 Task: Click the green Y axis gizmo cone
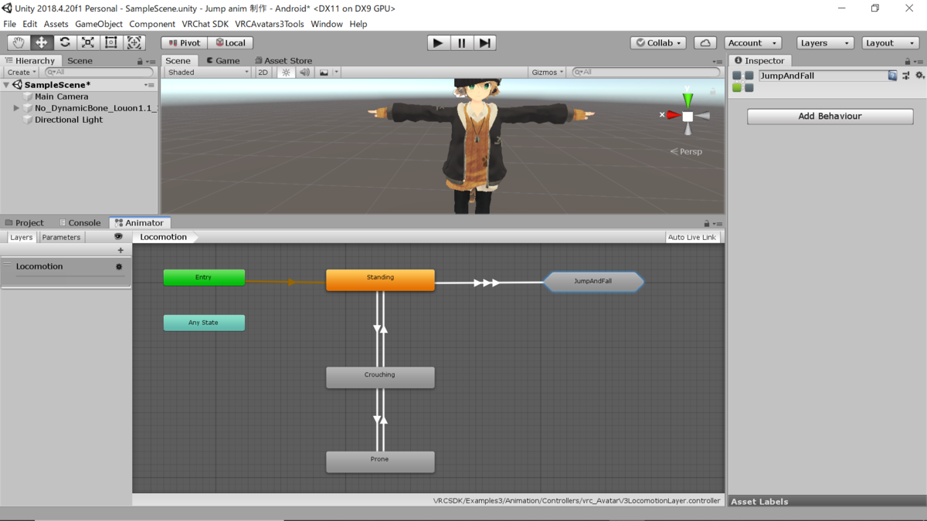click(x=688, y=100)
